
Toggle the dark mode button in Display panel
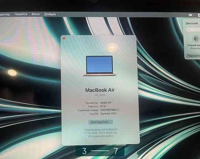196,39
